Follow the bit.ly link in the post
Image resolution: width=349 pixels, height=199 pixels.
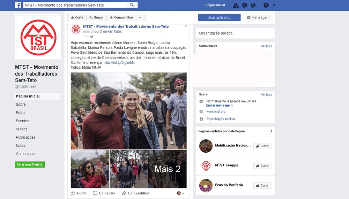pyautogui.click(x=119, y=62)
